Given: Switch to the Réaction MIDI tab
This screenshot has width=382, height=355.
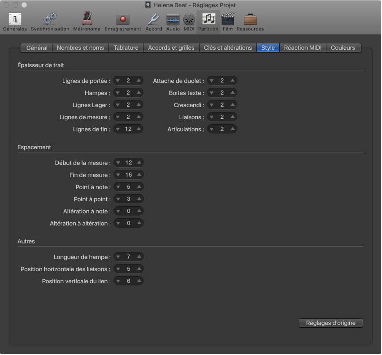Looking at the screenshot, I should [303, 48].
